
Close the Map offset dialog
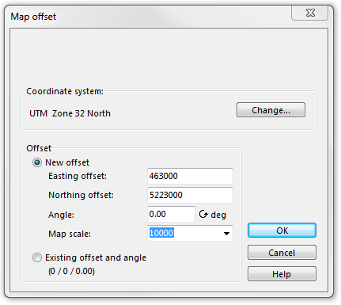[x=310, y=13]
